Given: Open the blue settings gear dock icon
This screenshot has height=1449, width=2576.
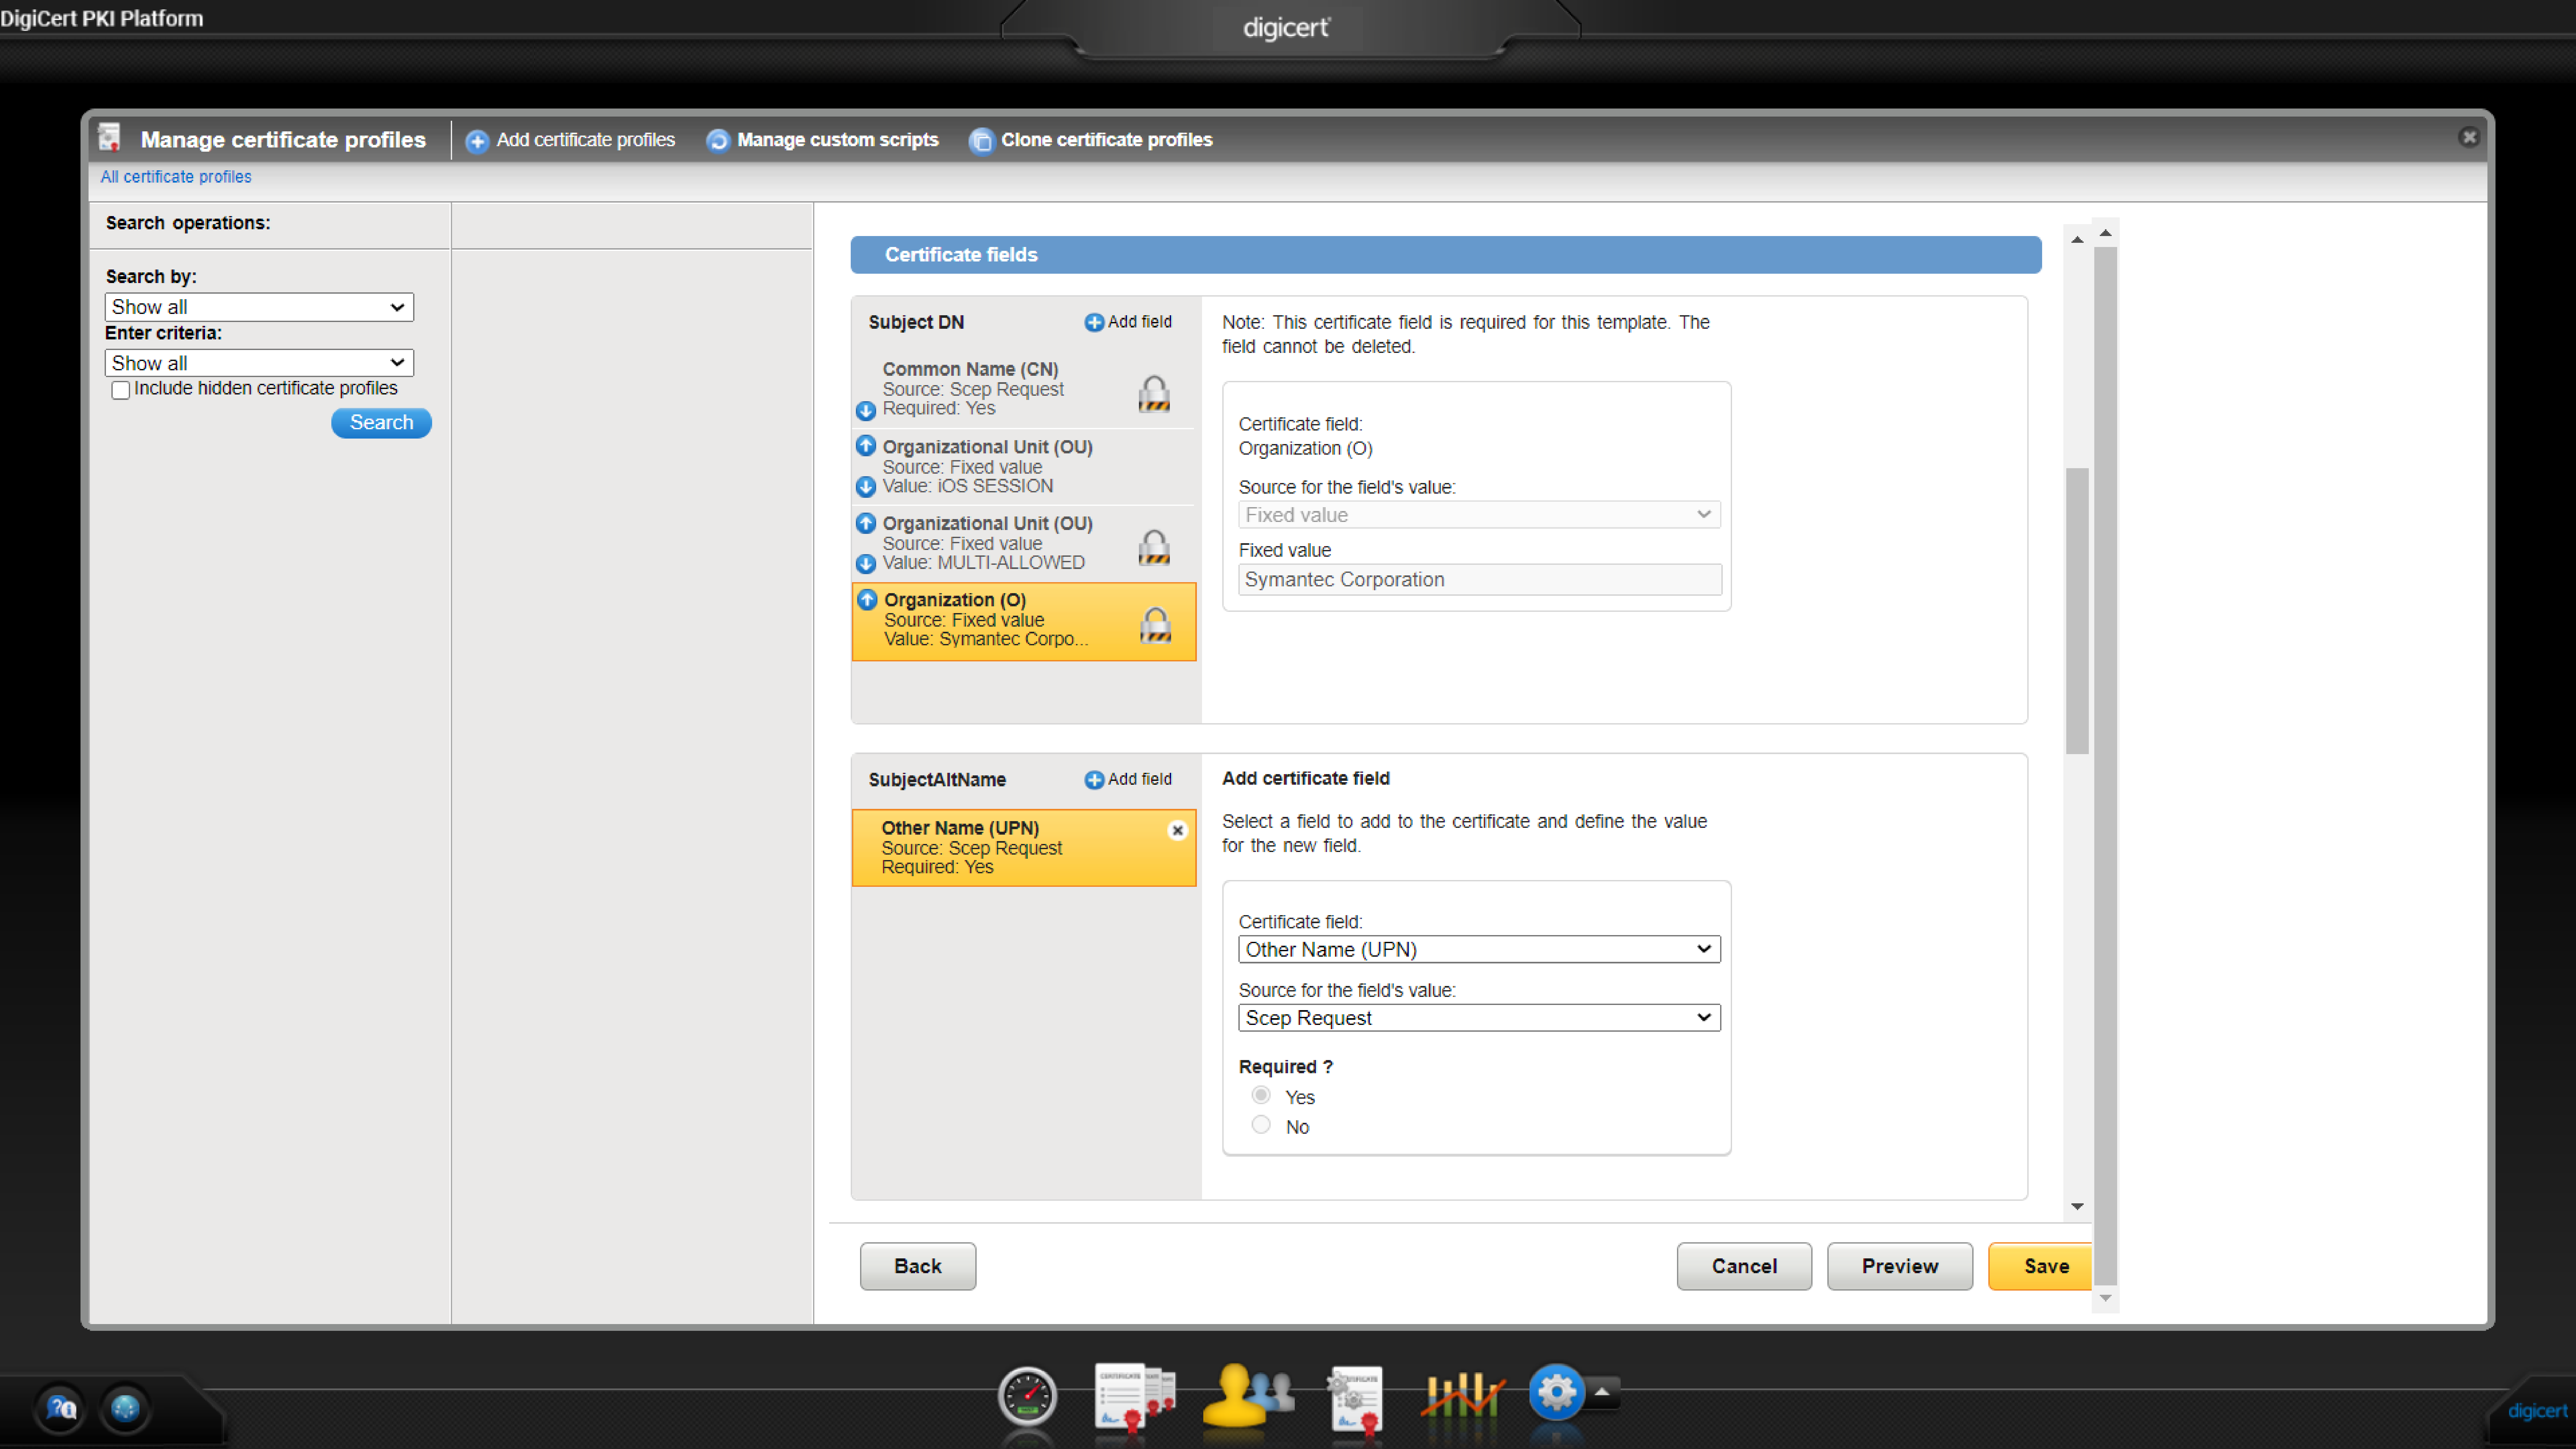Looking at the screenshot, I should [1556, 1392].
